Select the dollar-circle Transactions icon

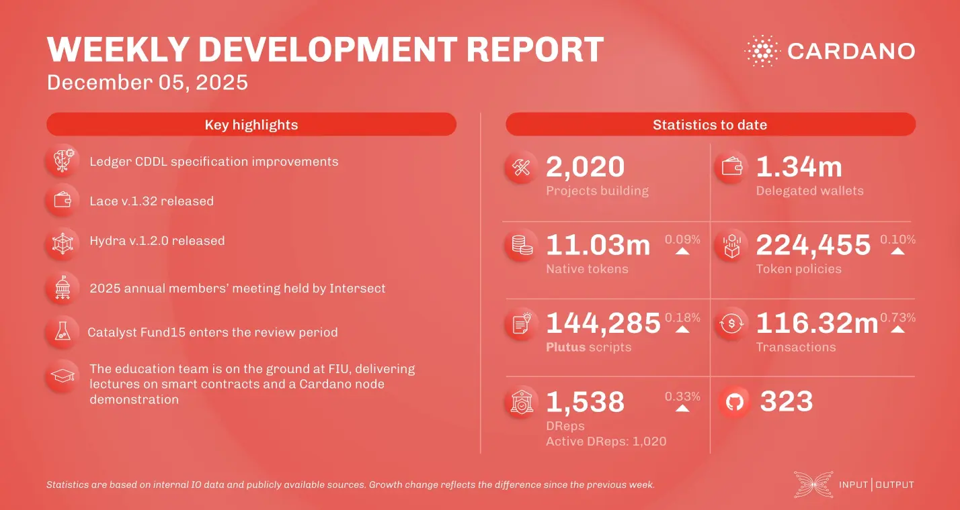731,323
